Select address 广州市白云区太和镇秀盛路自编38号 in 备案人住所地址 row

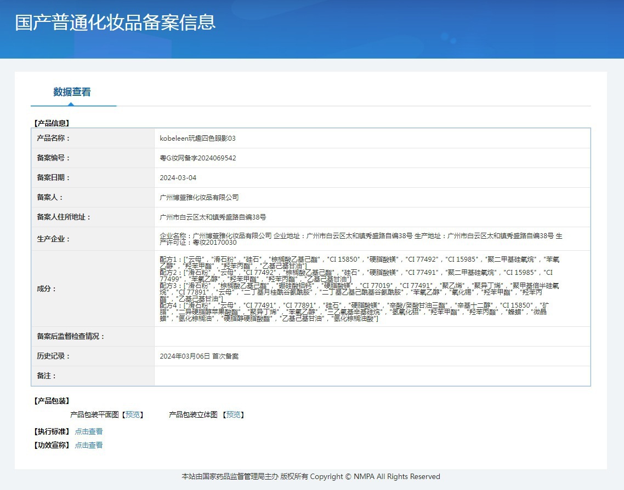click(213, 217)
